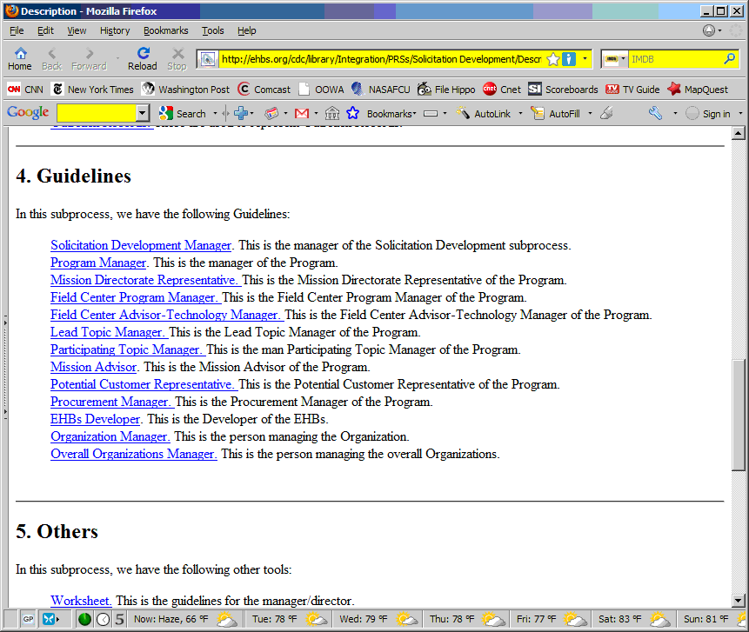
Task: Follow the Overall Organizations Manager link
Action: tap(134, 454)
